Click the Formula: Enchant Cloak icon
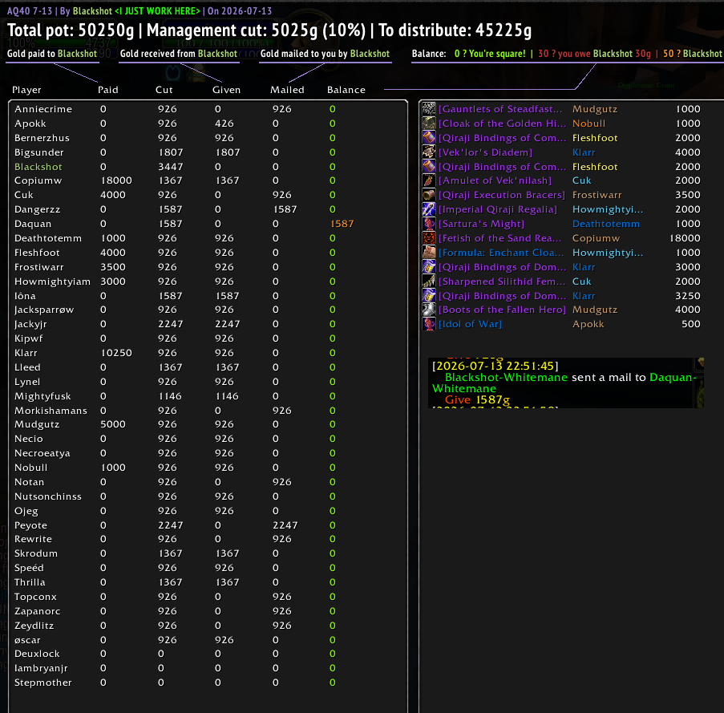Viewport: 724px width, 713px height. [x=429, y=253]
